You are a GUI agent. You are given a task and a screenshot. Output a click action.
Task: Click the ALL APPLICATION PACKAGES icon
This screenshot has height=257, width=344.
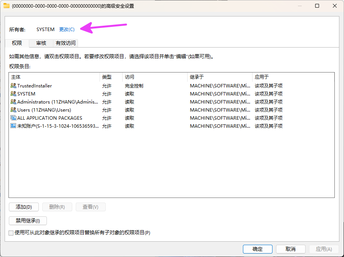point(13,118)
